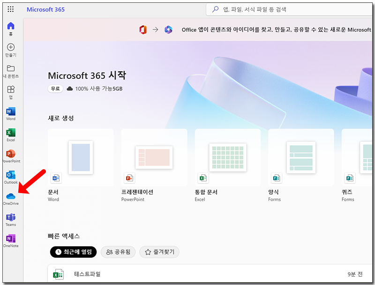375x285 pixels.
Task: Create a new Excel workbook (통합 문서)
Action: click(x=228, y=165)
